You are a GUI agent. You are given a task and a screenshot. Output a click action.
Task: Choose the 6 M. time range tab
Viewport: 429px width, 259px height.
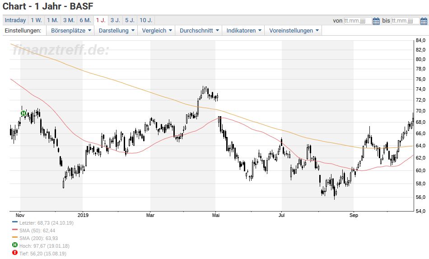tap(85, 20)
